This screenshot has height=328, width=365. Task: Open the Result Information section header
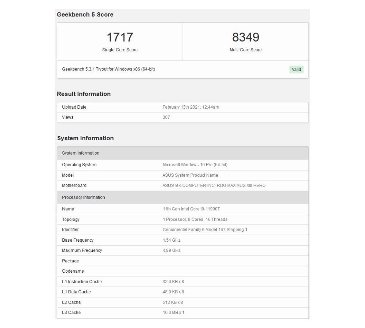(x=84, y=94)
